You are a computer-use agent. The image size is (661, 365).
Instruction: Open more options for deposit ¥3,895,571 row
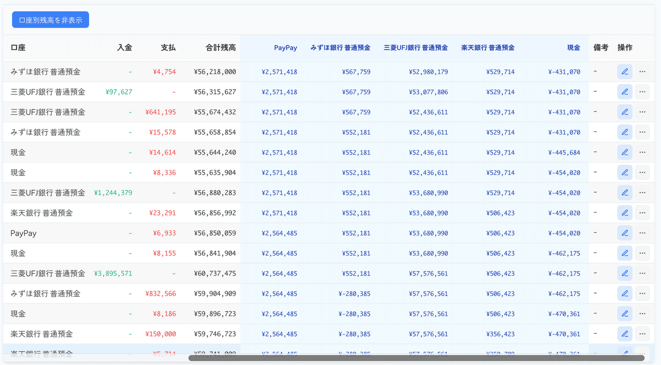point(642,273)
